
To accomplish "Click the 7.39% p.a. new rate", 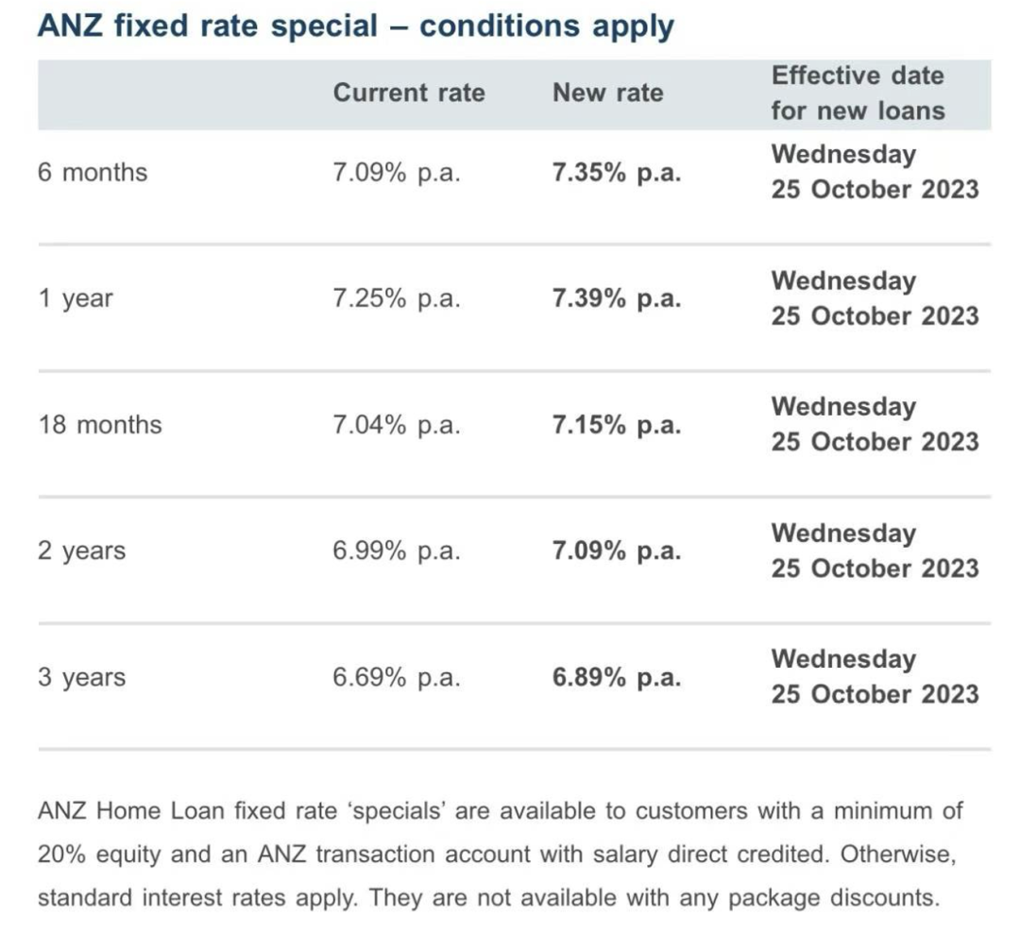I will point(617,298).
